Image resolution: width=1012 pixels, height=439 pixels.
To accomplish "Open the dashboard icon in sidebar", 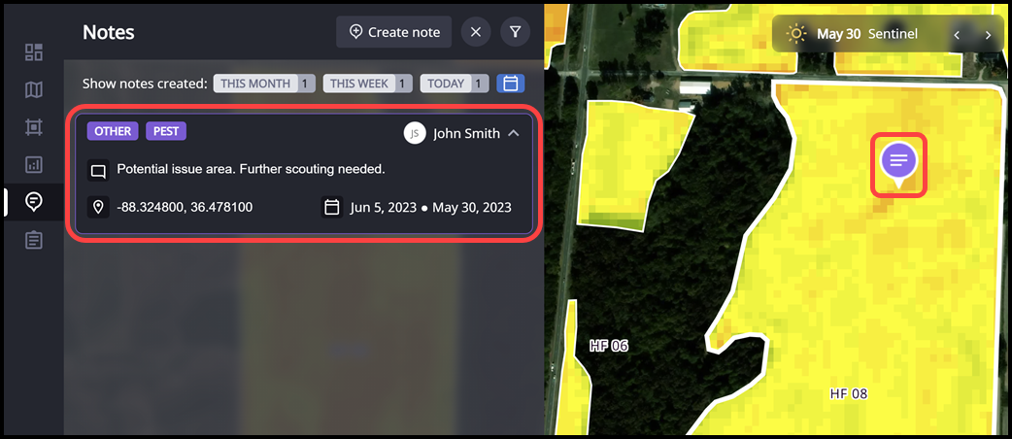I will click(x=34, y=52).
